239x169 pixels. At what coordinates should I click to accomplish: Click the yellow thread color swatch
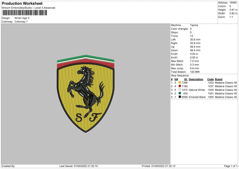(x=180, y=83)
